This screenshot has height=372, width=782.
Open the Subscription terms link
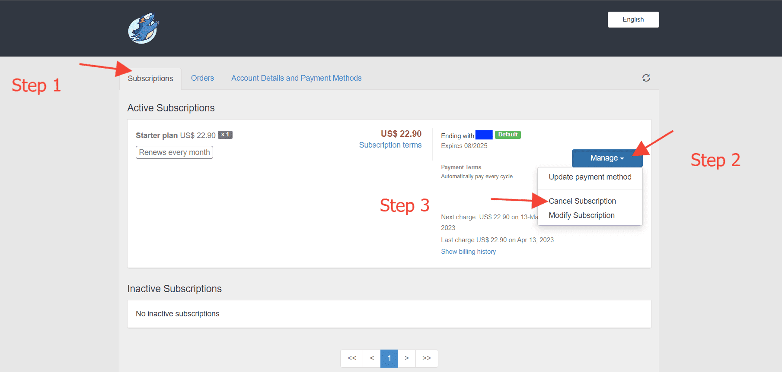click(x=390, y=145)
